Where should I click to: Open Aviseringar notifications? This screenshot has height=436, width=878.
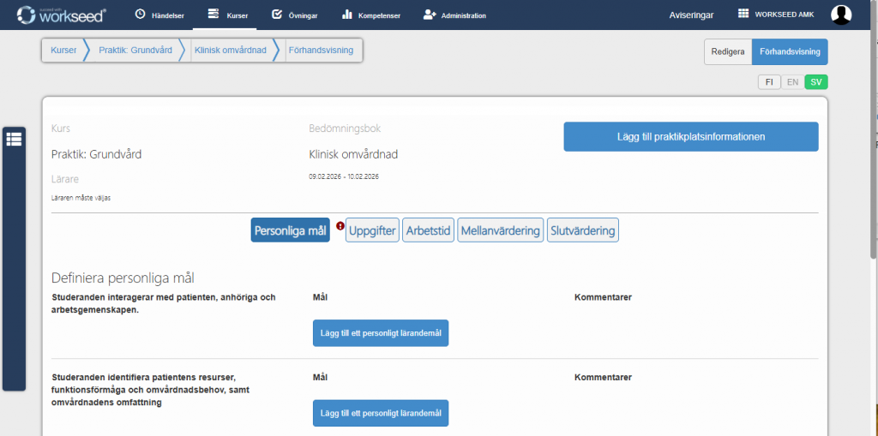tap(691, 15)
